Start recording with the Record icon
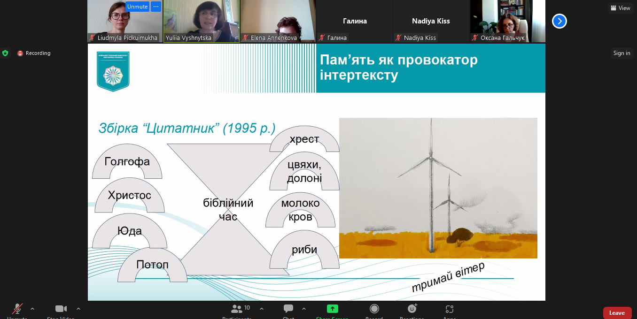 (374, 309)
